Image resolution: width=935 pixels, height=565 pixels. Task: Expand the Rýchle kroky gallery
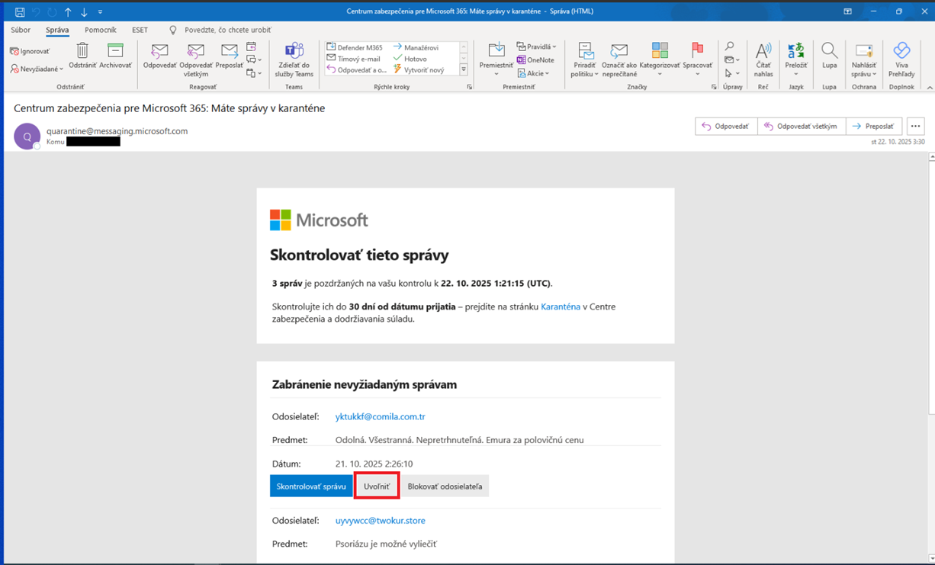463,69
